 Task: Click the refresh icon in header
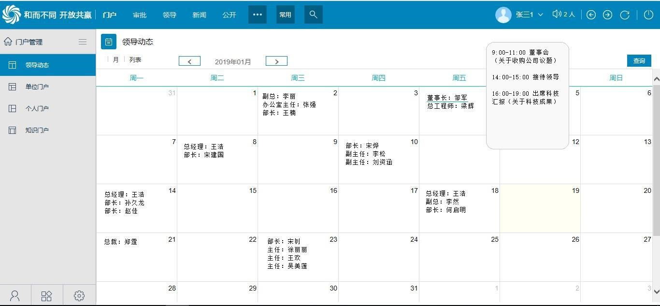pyautogui.click(x=625, y=15)
